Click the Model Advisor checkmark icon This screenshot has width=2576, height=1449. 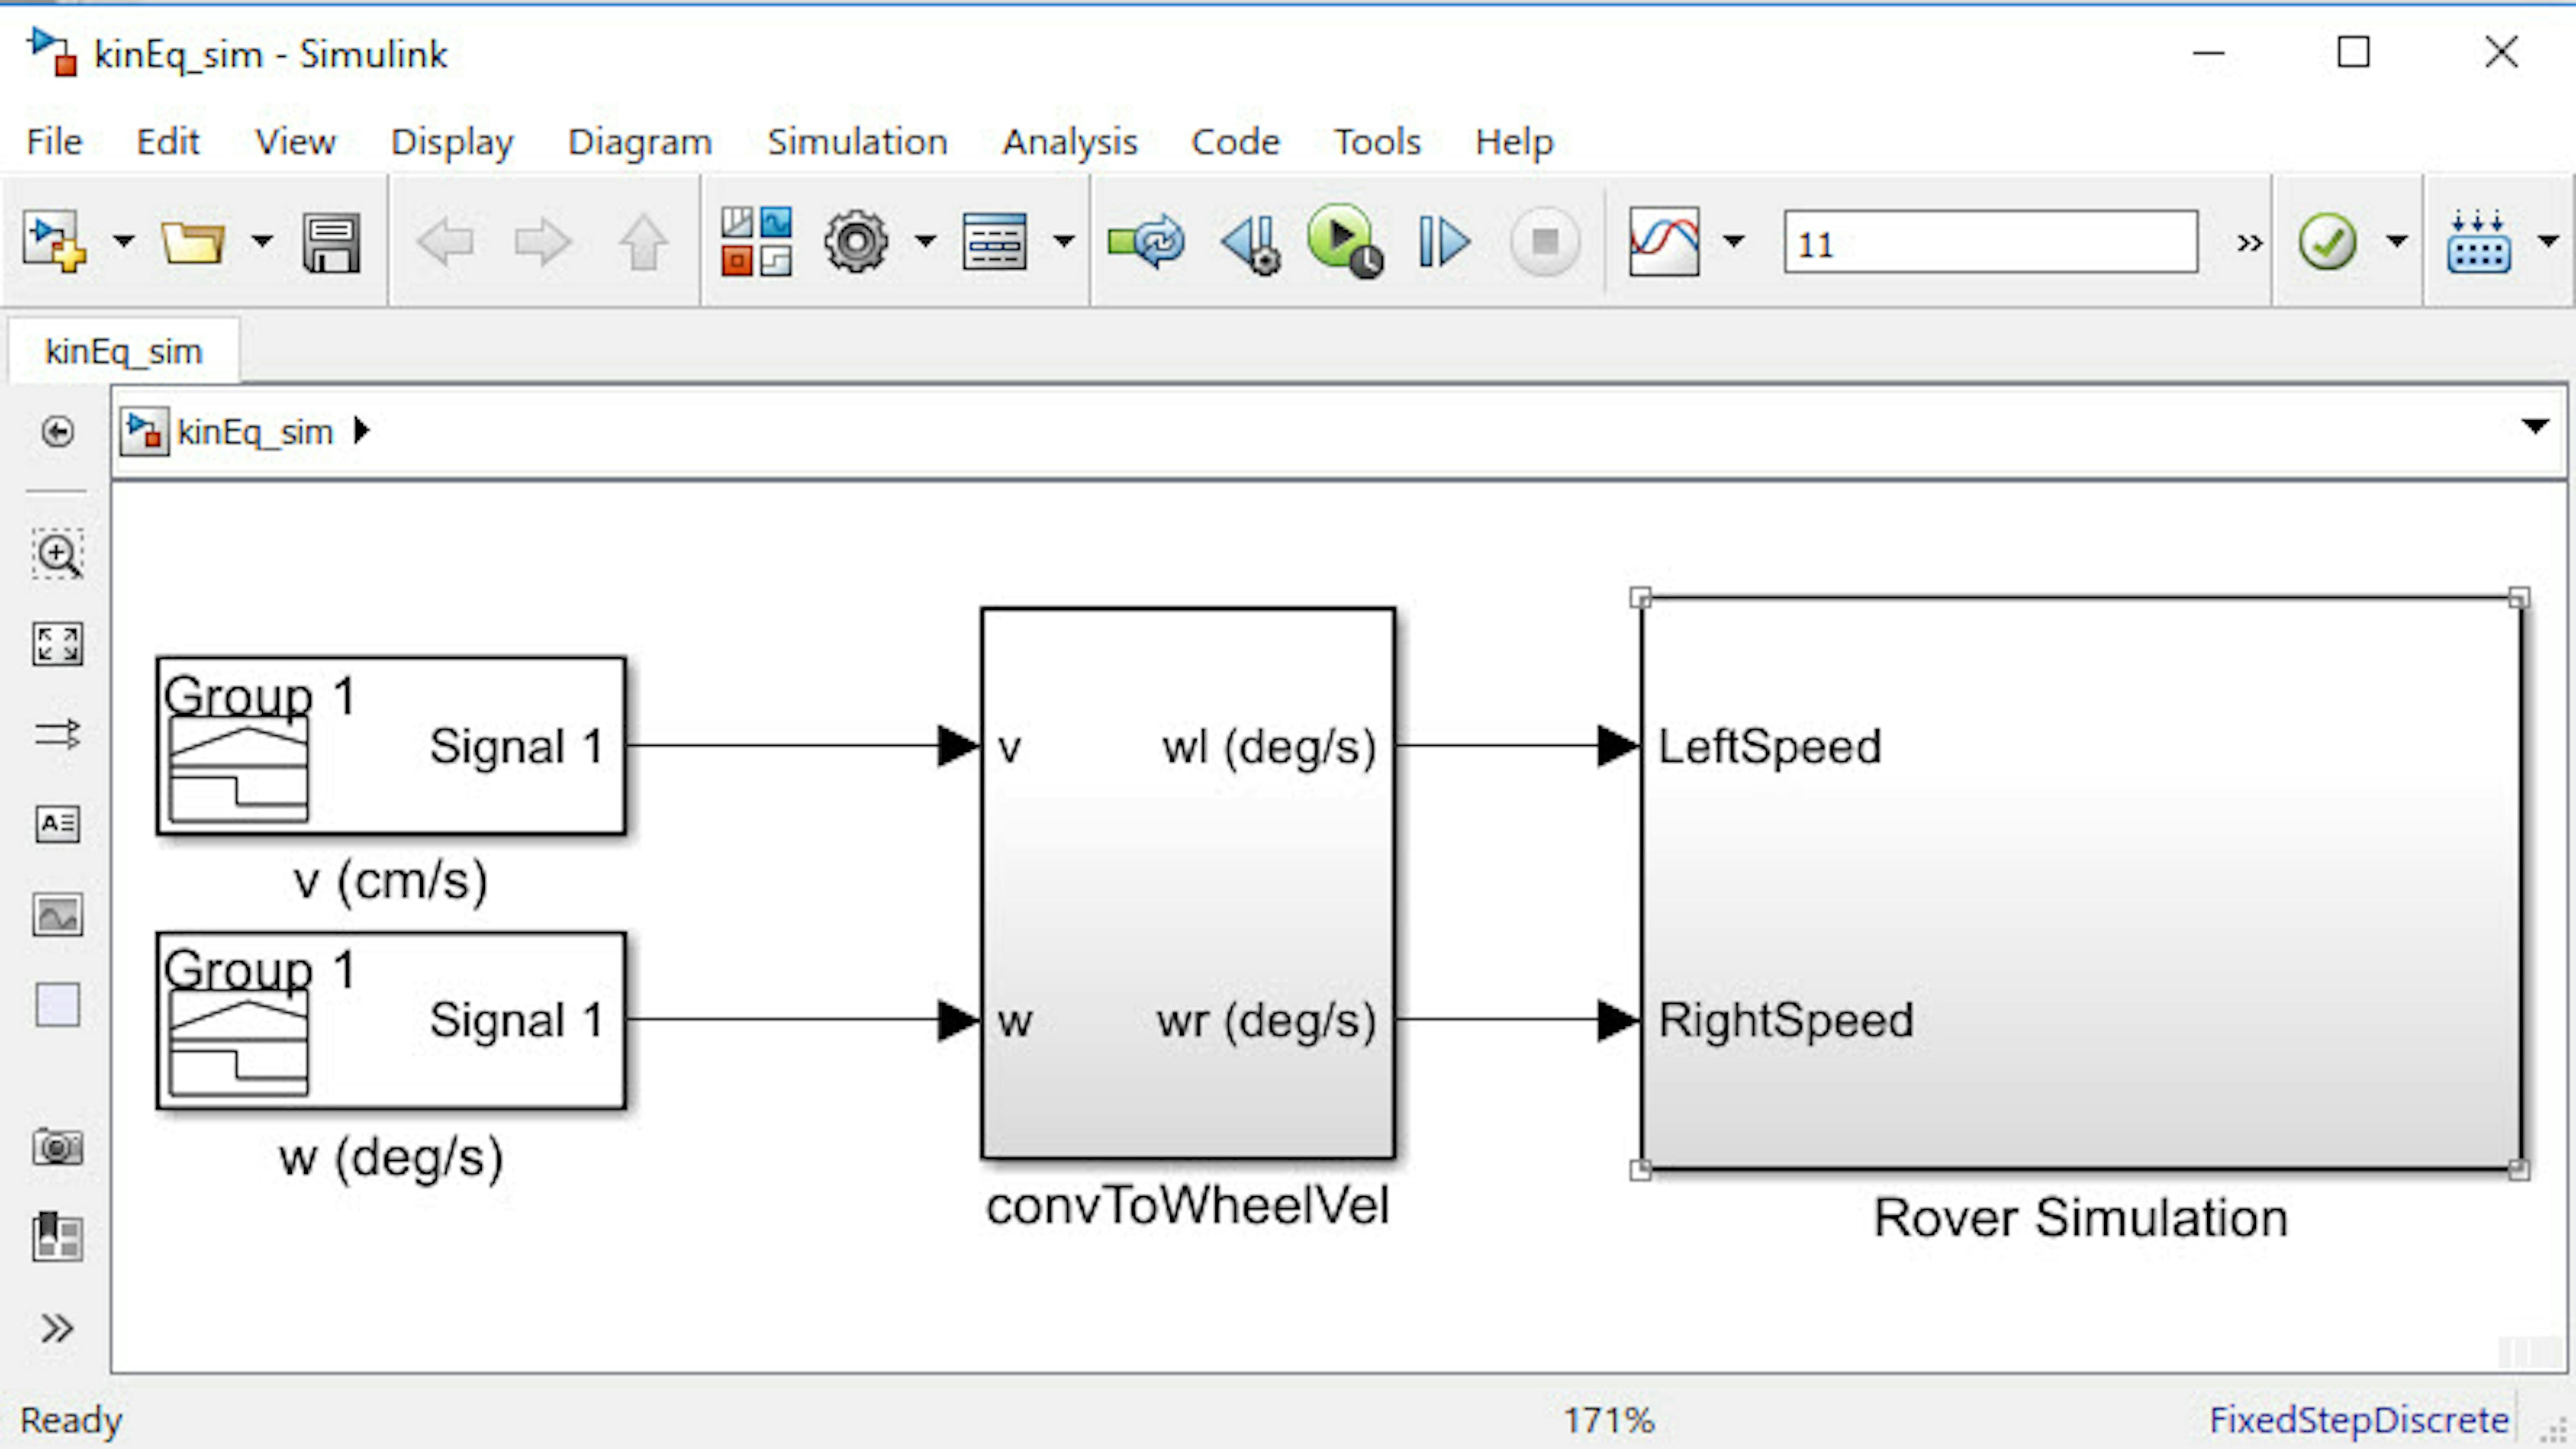pyautogui.click(x=2328, y=242)
